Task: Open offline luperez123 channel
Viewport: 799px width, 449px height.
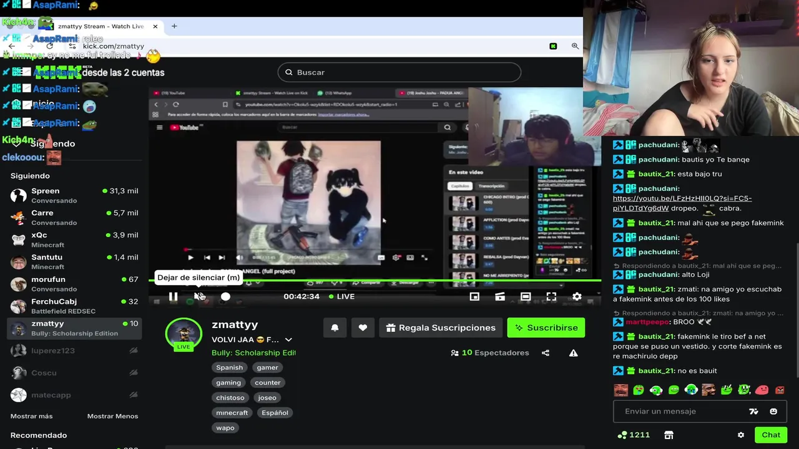Action: [x=74, y=350]
